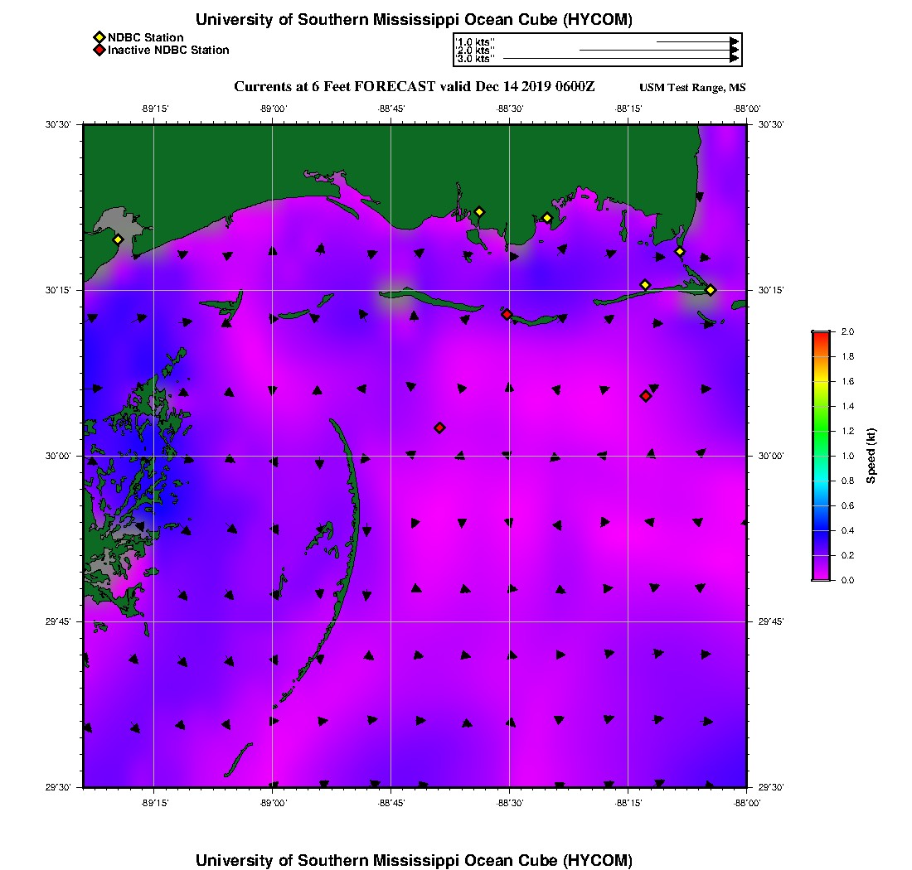Select the yellow station just west of 88°15'

click(x=645, y=285)
